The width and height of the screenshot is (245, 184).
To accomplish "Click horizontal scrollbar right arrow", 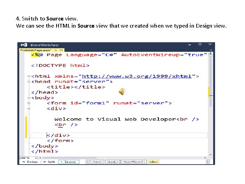I will [205, 158].
